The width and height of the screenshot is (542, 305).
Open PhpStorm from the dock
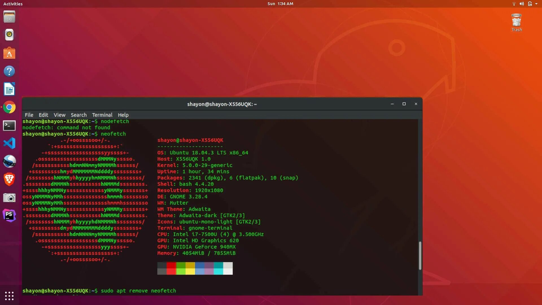pos(9,215)
